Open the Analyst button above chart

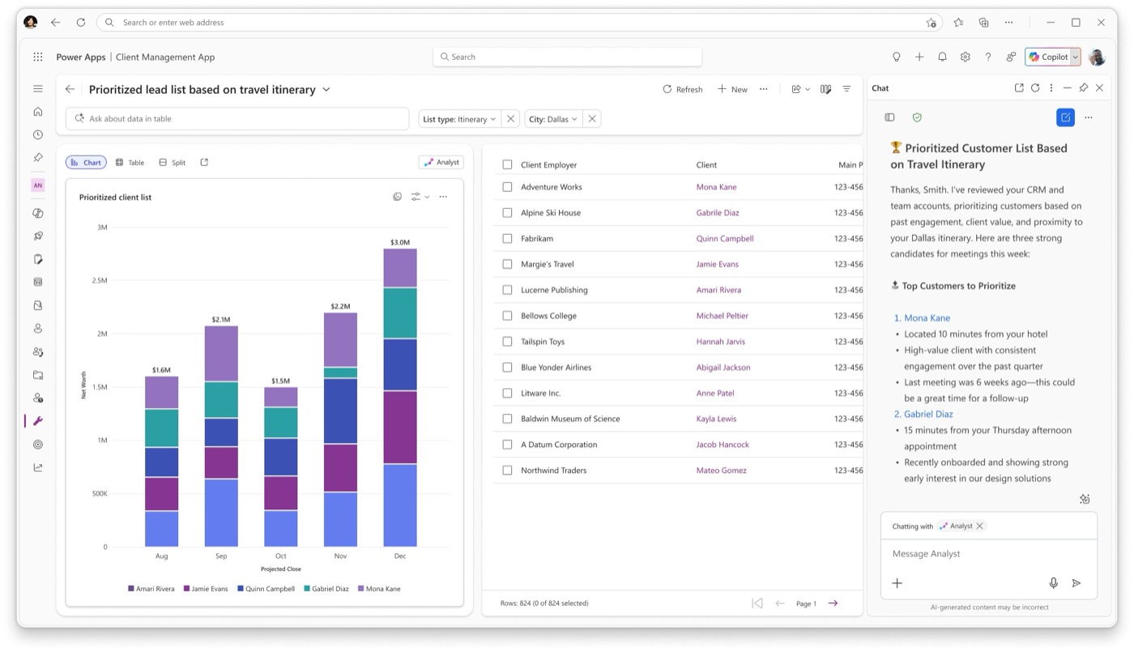point(441,162)
